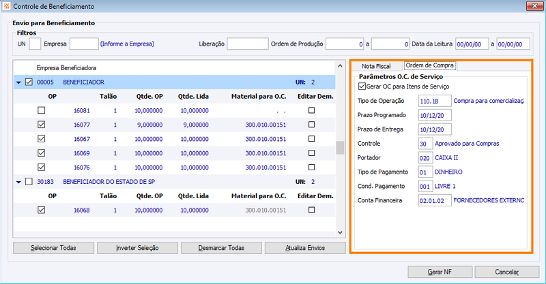Click the list scrollbar up arrow
Screen dimensions: 546x284
click(x=340, y=65)
